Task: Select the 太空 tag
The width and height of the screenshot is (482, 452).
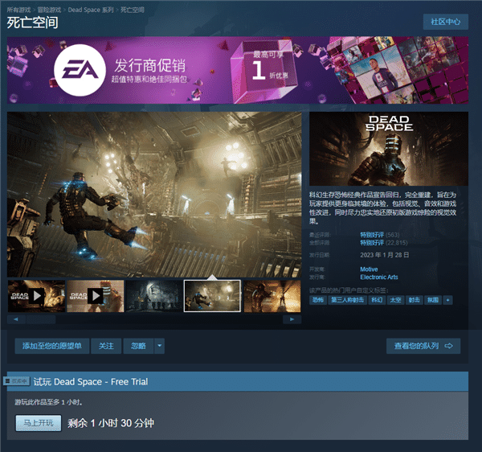Action: tap(395, 300)
